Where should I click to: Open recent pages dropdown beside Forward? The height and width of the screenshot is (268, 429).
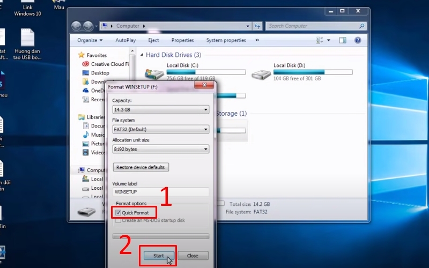[96, 26]
